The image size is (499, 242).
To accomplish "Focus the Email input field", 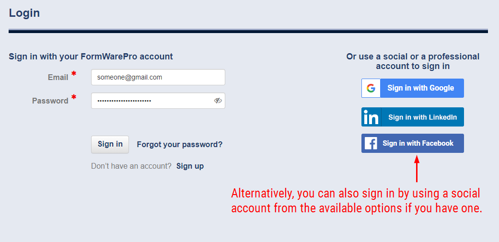I will (158, 77).
